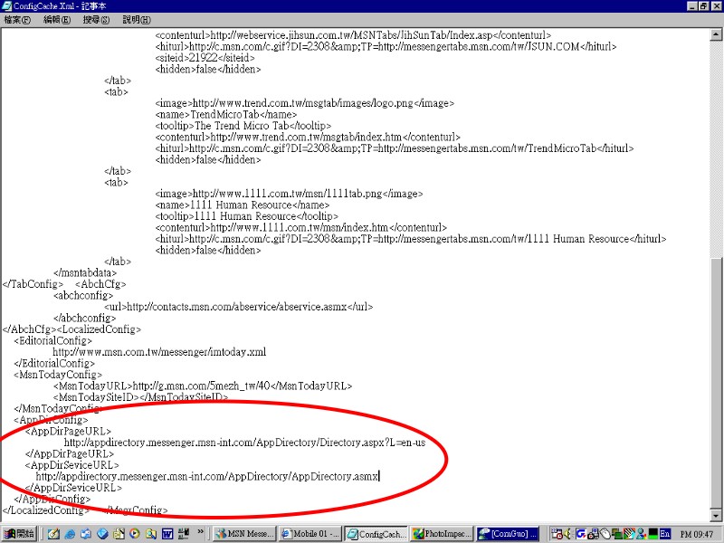Click the line with the JihSunTab contenturl
This screenshot has width=724, height=543.
(x=353, y=35)
